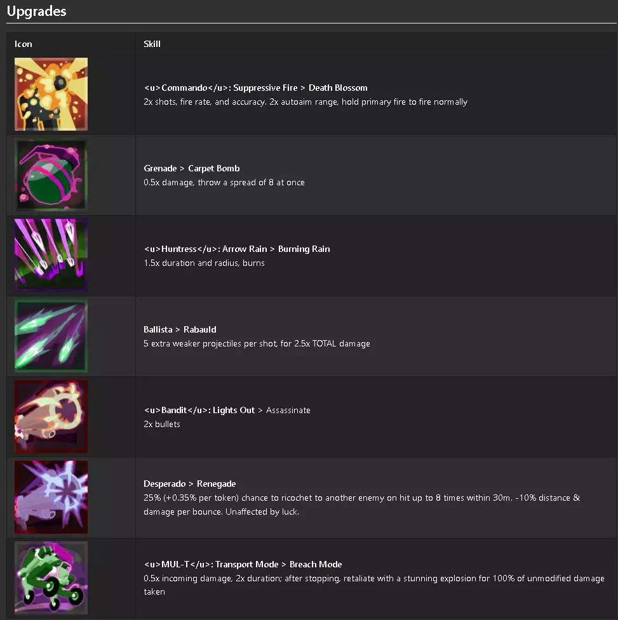This screenshot has width=618, height=620.
Task: Select the green MUL-T Breach Mode icon
Action: (51, 577)
